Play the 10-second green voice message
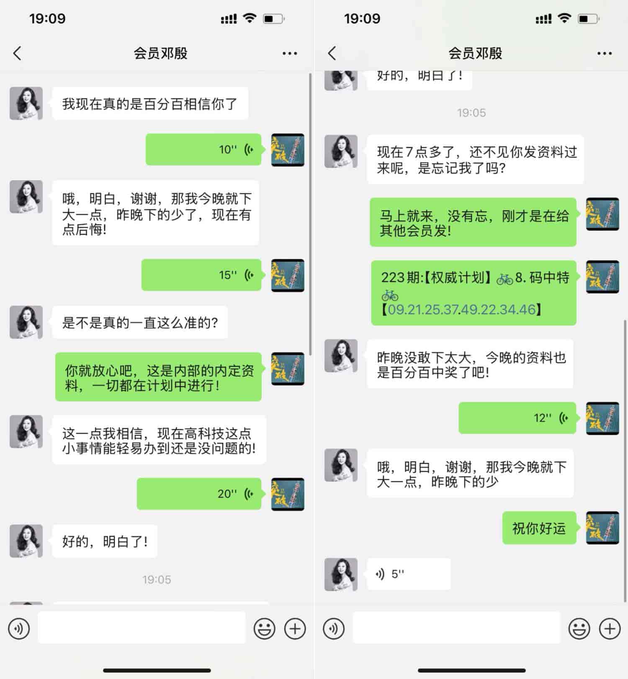Image resolution: width=628 pixels, height=679 pixels. coord(203,149)
